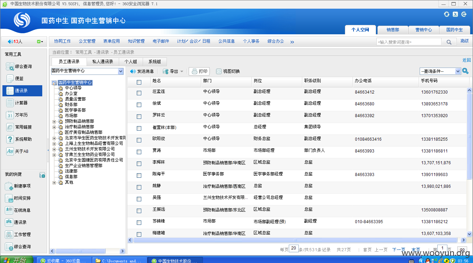
Task: Open the 国药中生营销中心 organization dropdown
Action: pos(87,71)
